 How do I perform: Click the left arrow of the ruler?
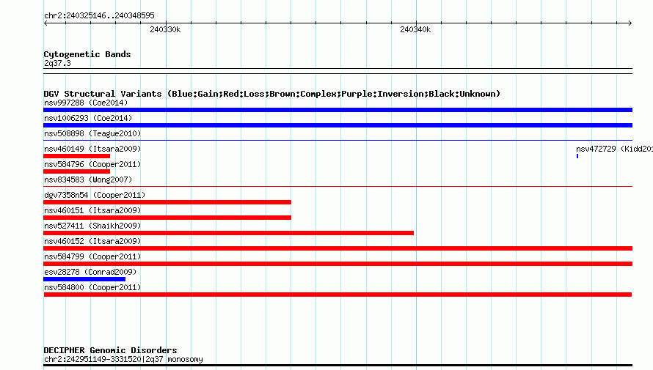point(45,23)
